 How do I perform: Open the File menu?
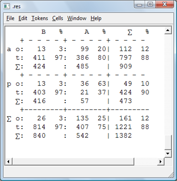(10, 18)
